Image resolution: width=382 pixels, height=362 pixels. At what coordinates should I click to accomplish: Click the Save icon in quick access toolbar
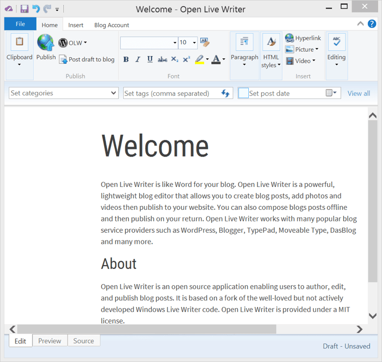point(25,9)
